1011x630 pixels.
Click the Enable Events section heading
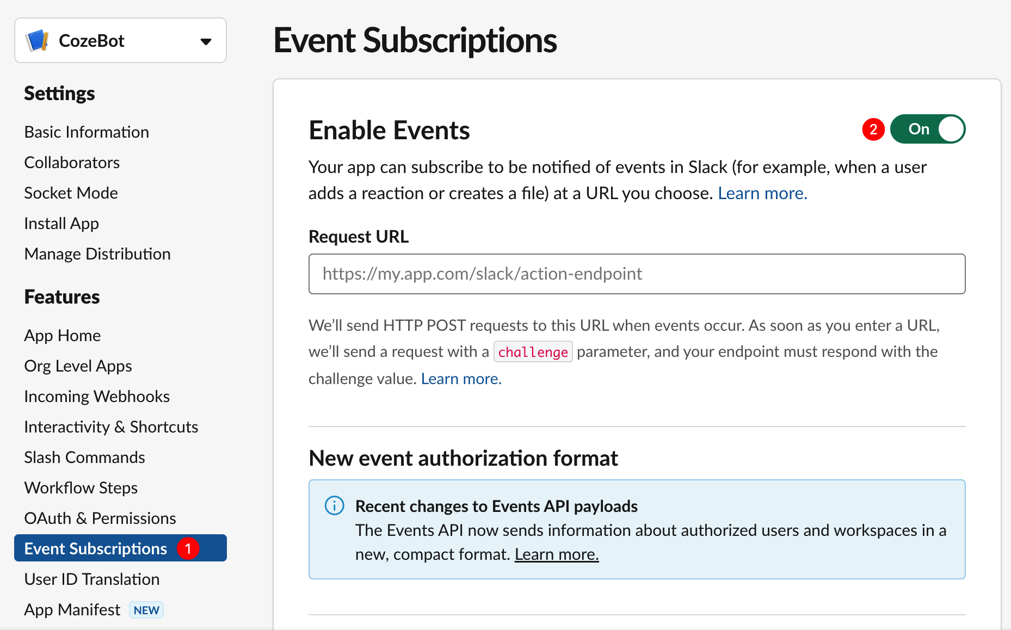[x=389, y=131]
